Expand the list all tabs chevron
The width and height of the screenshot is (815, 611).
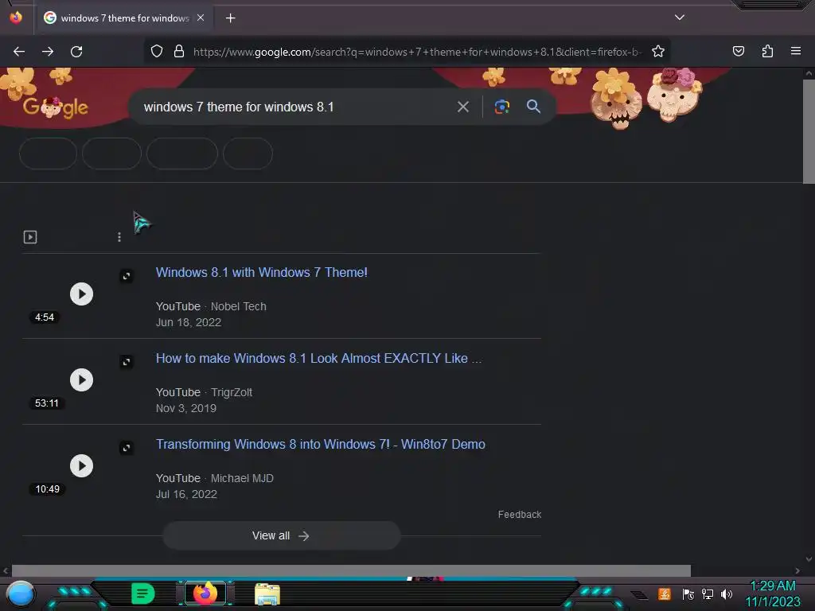point(680,18)
